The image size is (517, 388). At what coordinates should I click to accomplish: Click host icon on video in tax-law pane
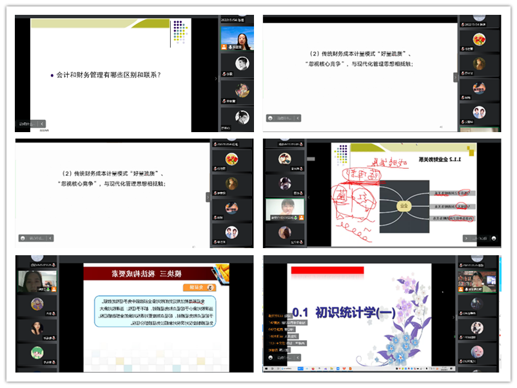click(x=54, y=289)
